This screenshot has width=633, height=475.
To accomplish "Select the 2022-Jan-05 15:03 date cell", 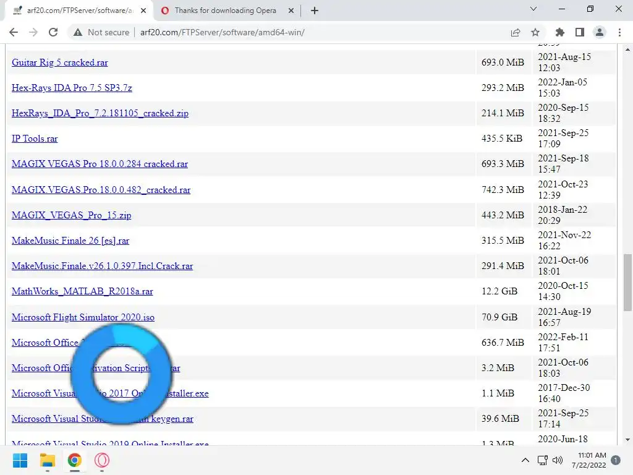I will pos(574,88).
